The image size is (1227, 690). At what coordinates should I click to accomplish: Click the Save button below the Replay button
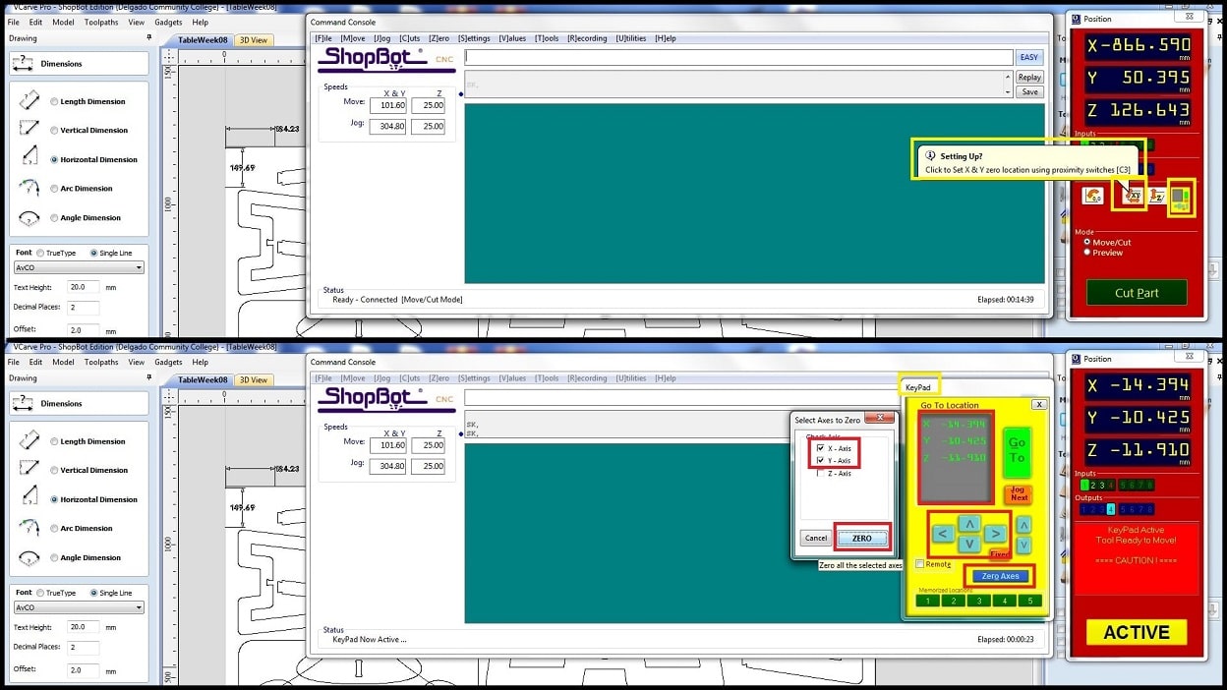(1029, 92)
